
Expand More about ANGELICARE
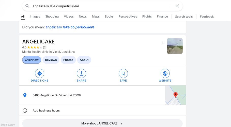(102, 123)
